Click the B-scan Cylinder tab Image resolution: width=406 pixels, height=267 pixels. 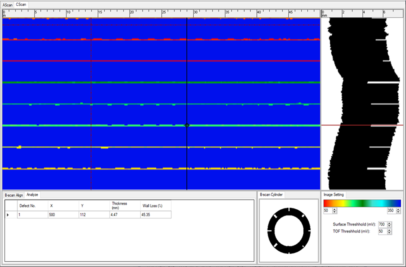pos(271,195)
